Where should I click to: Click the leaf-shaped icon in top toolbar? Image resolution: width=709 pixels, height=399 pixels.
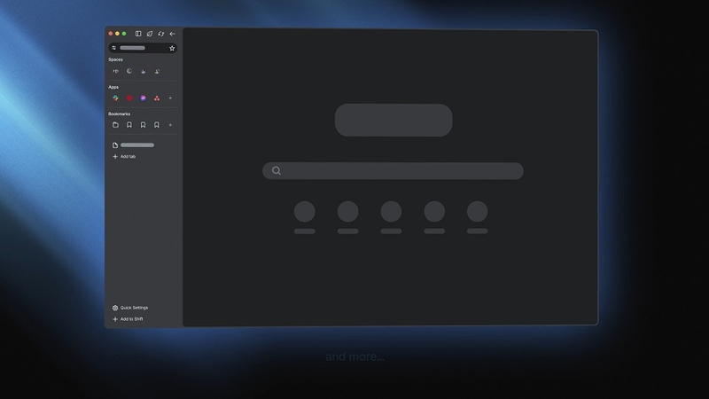click(x=150, y=34)
